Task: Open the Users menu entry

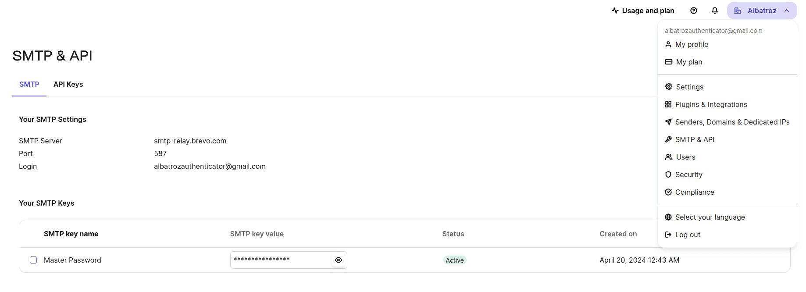Action: click(685, 157)
